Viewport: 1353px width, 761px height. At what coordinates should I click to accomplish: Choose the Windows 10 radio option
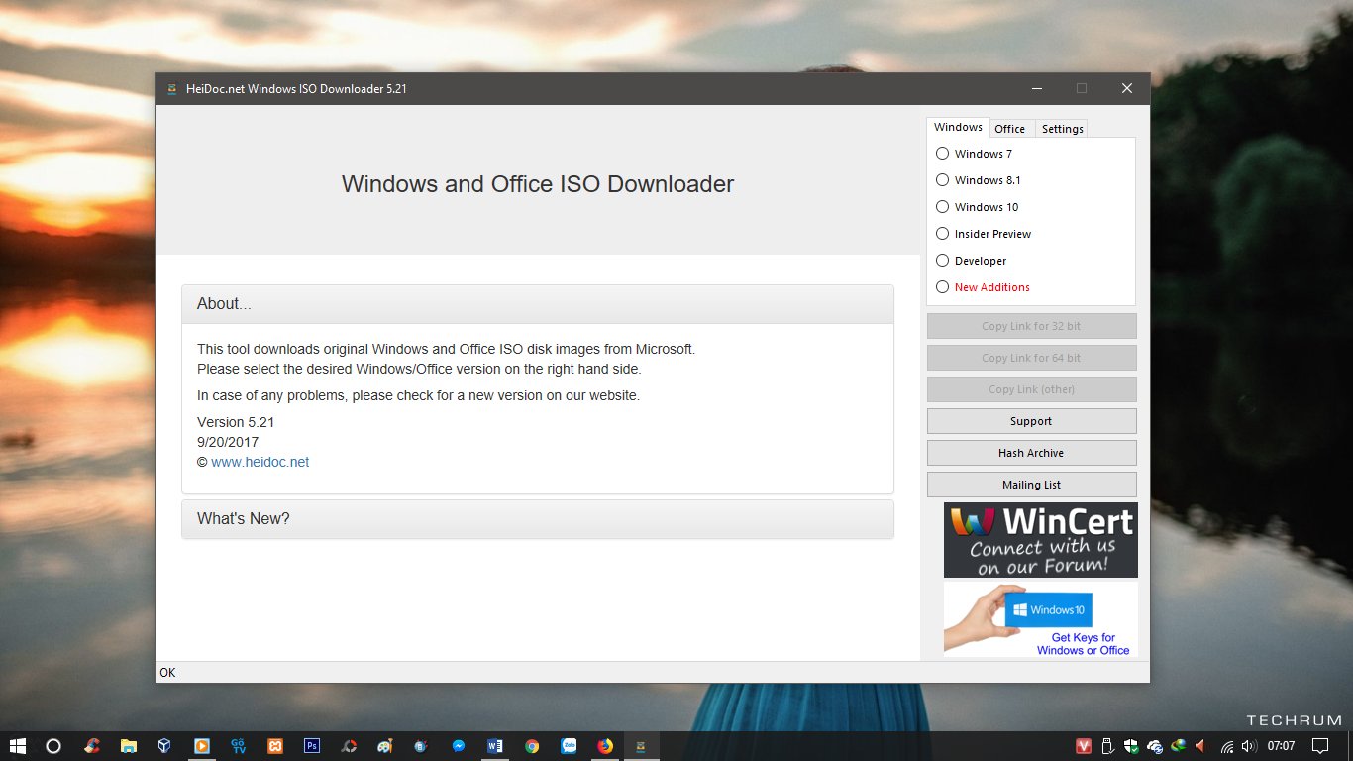[x=977, y=207]
